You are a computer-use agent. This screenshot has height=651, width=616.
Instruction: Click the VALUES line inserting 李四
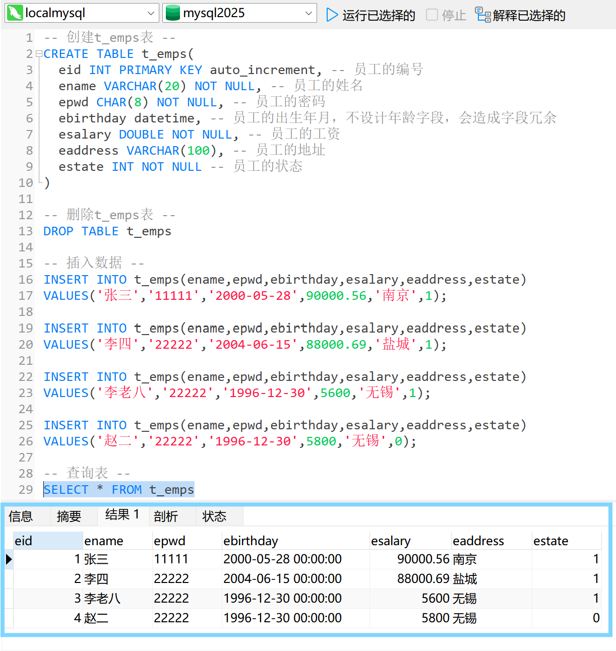pos(245,345)
